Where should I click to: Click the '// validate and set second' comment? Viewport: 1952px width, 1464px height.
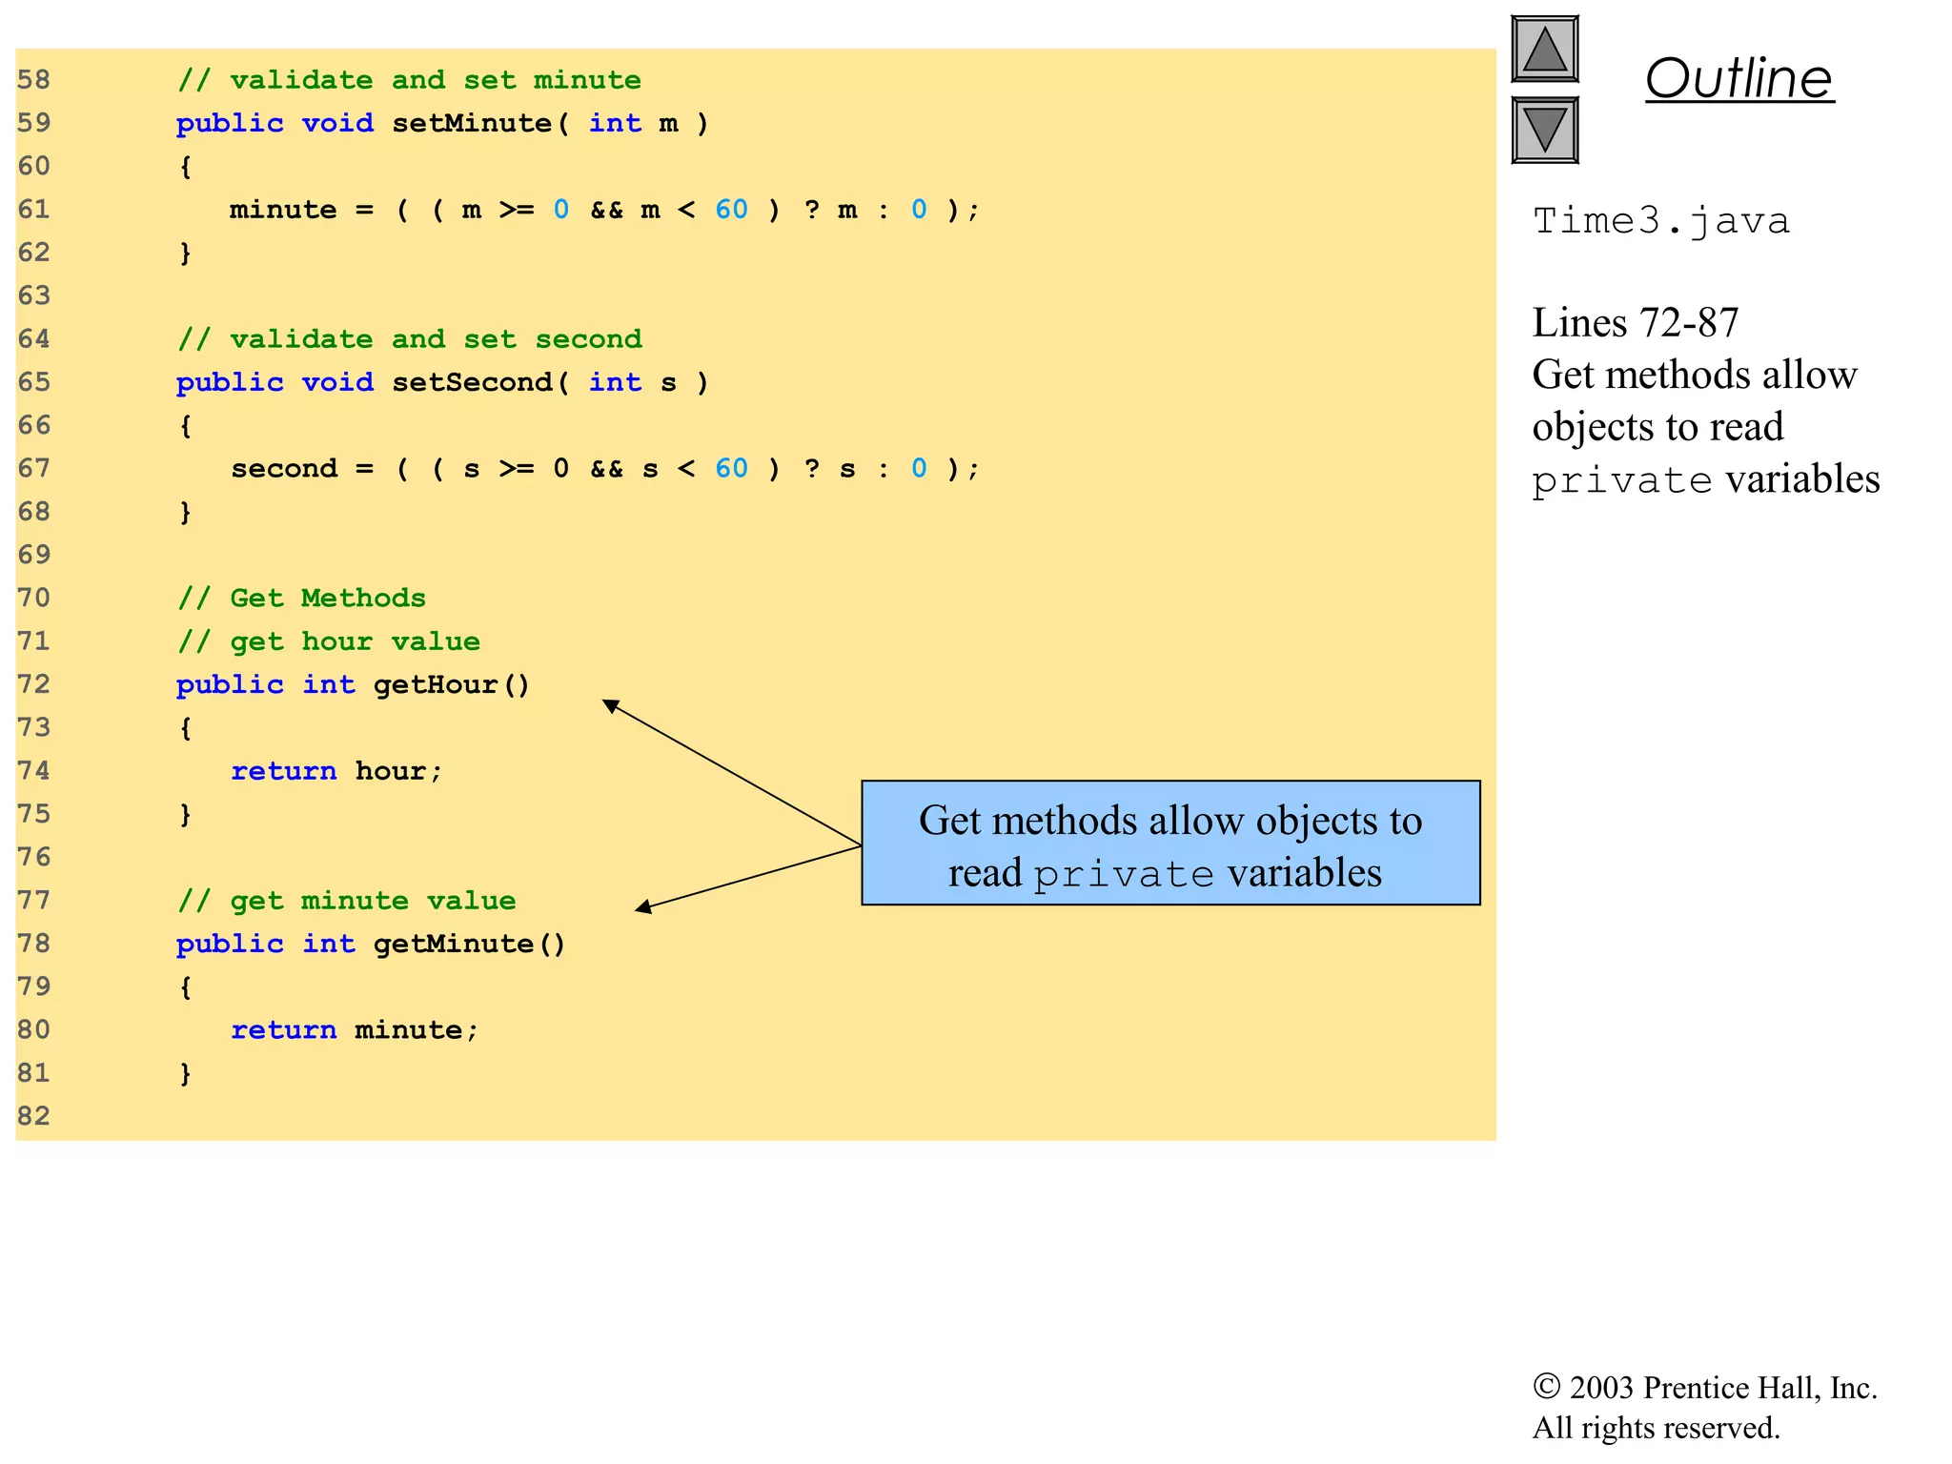pos(410,339)
